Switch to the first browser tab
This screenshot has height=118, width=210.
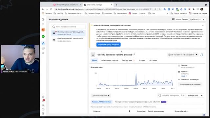(x=68, y=5)
